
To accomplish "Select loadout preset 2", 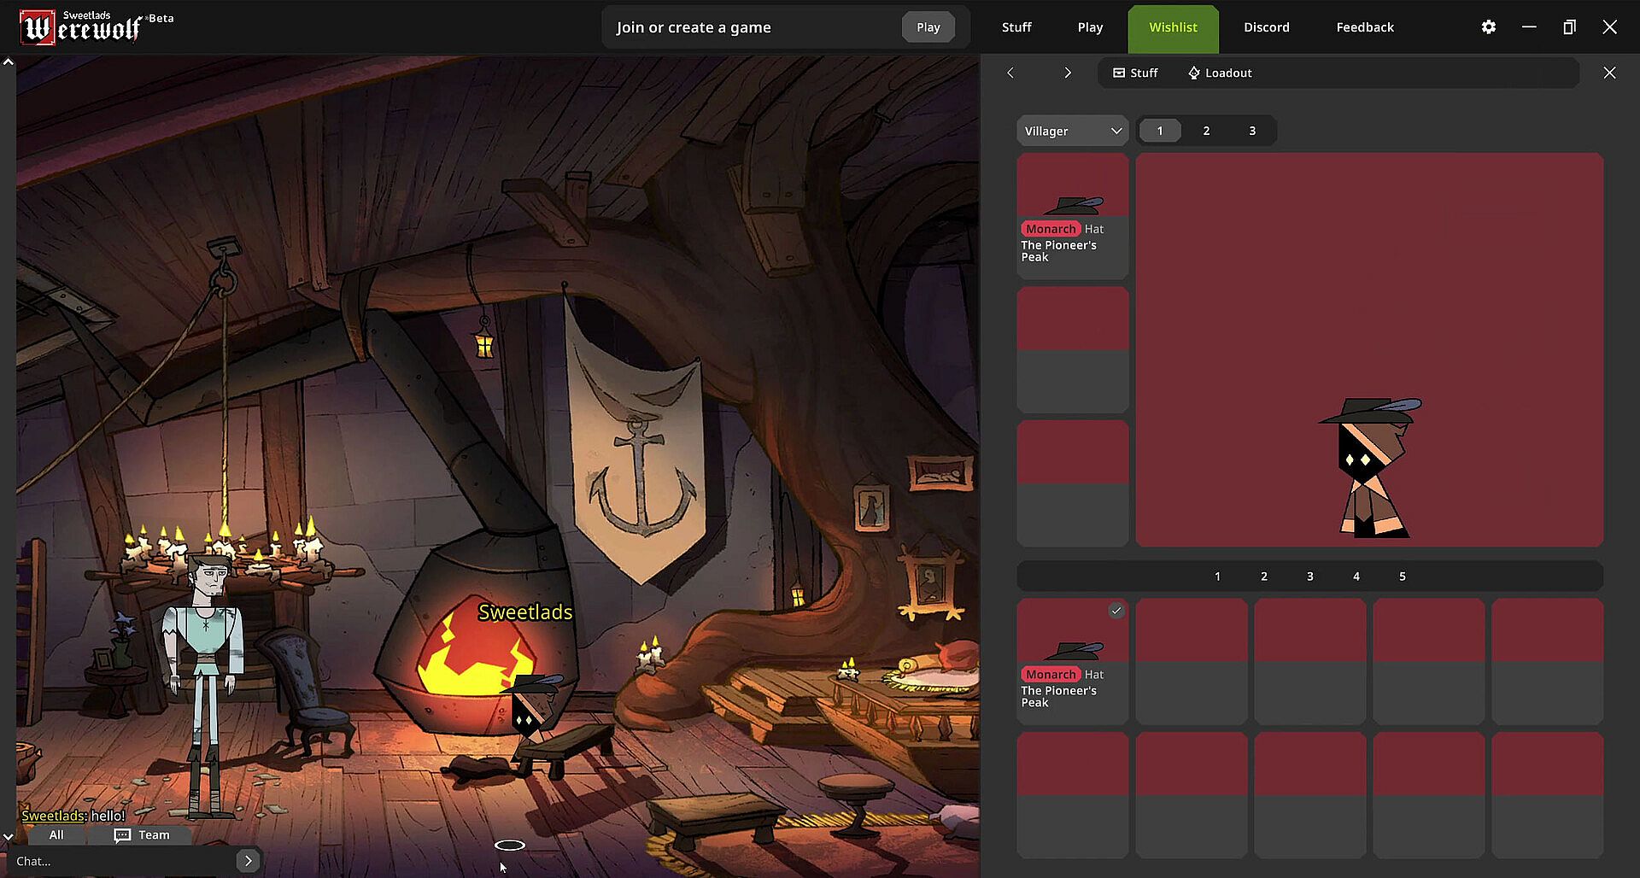I will 1206,131.
